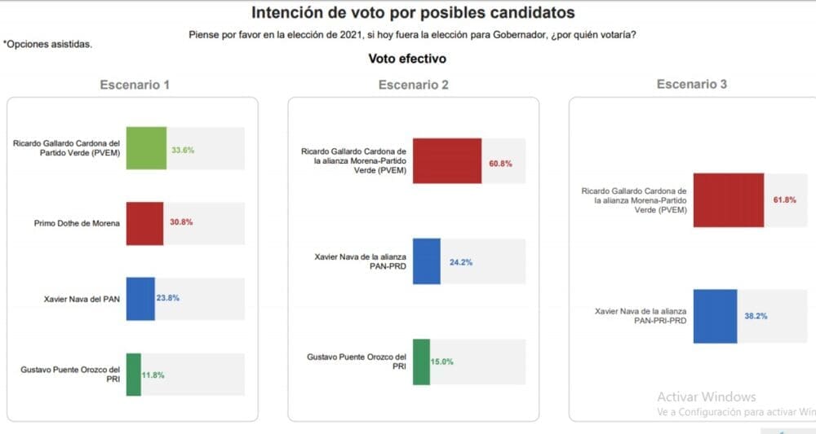Click the green bar beside the 11.8% value
The height and width of the screenshot is (434, 816).
click(x=133, y=375)
